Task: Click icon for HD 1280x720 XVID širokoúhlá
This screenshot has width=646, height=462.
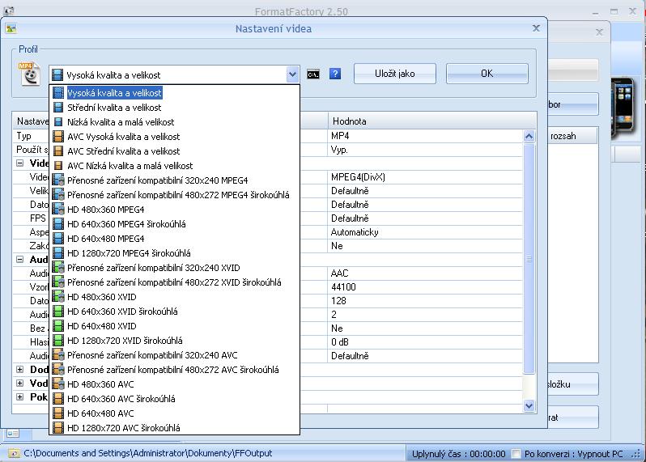Action: 58,341
